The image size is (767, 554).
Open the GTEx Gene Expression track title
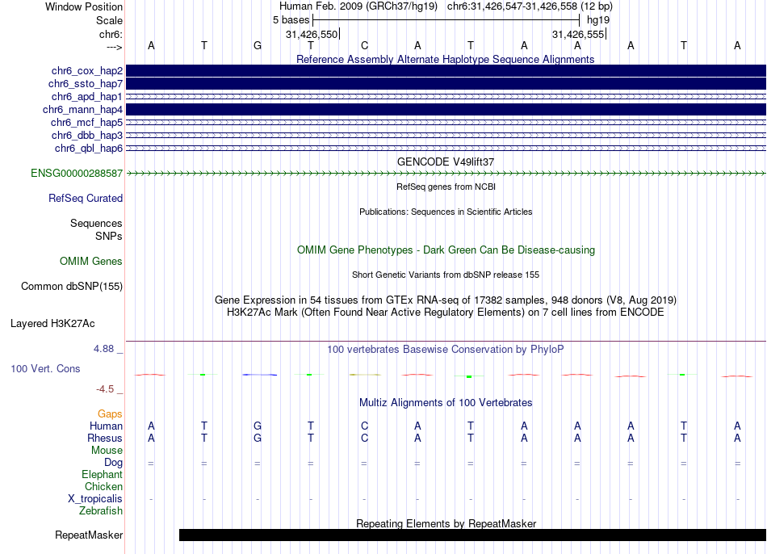tap(446, 300)
